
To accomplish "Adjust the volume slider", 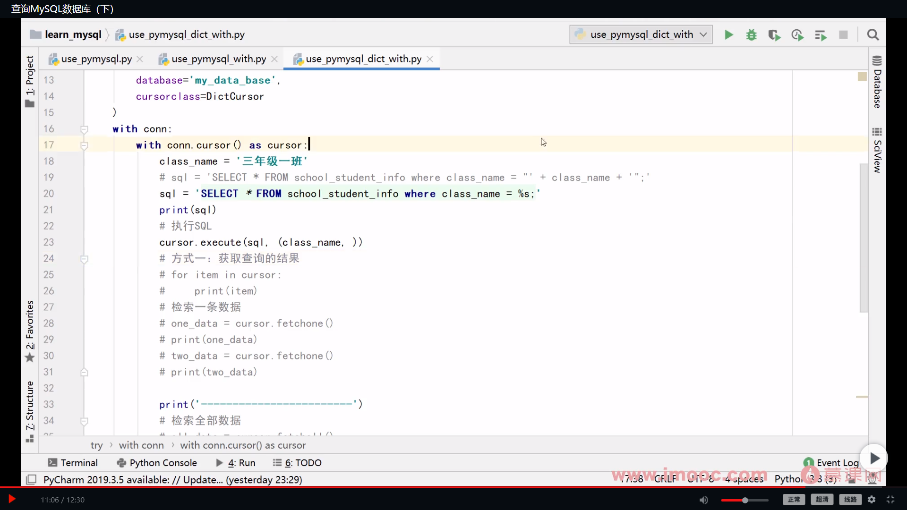I will click(x=744, y=500).
